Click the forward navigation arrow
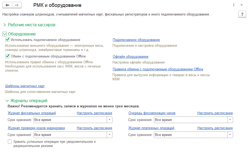The width and height of the screenshot is (248, 153). point(17,5)
